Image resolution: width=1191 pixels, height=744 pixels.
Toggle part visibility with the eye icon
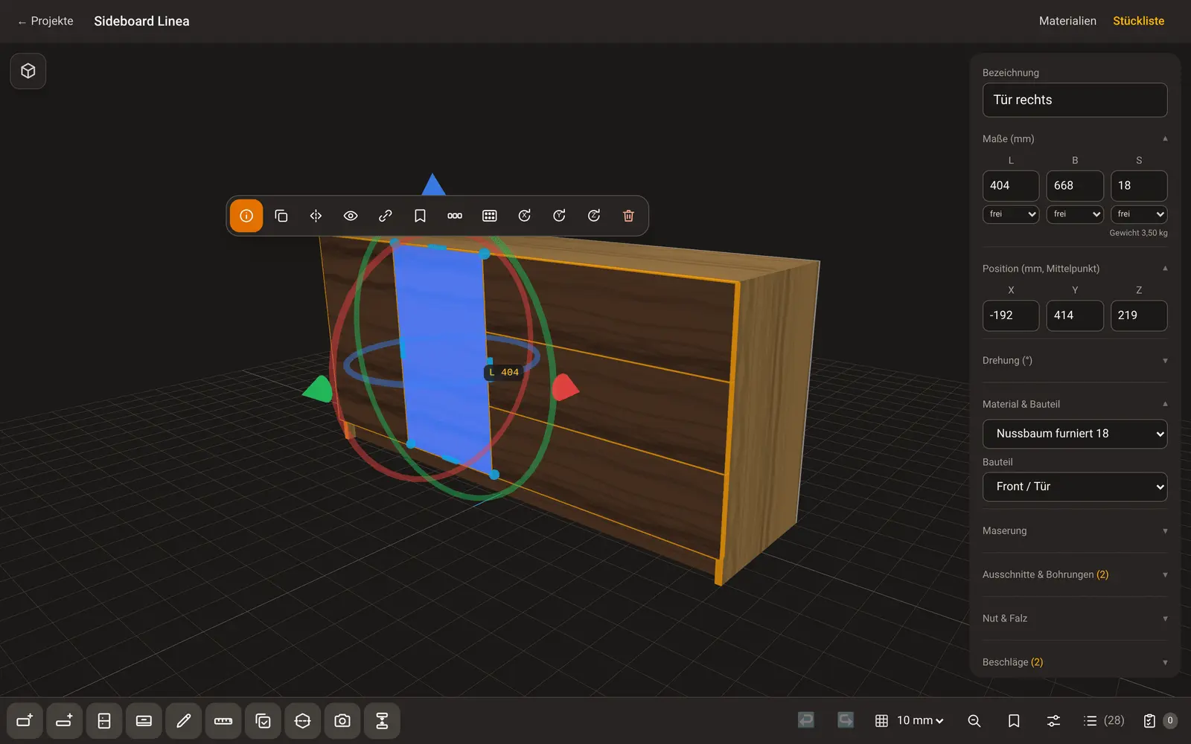(351, 216)
